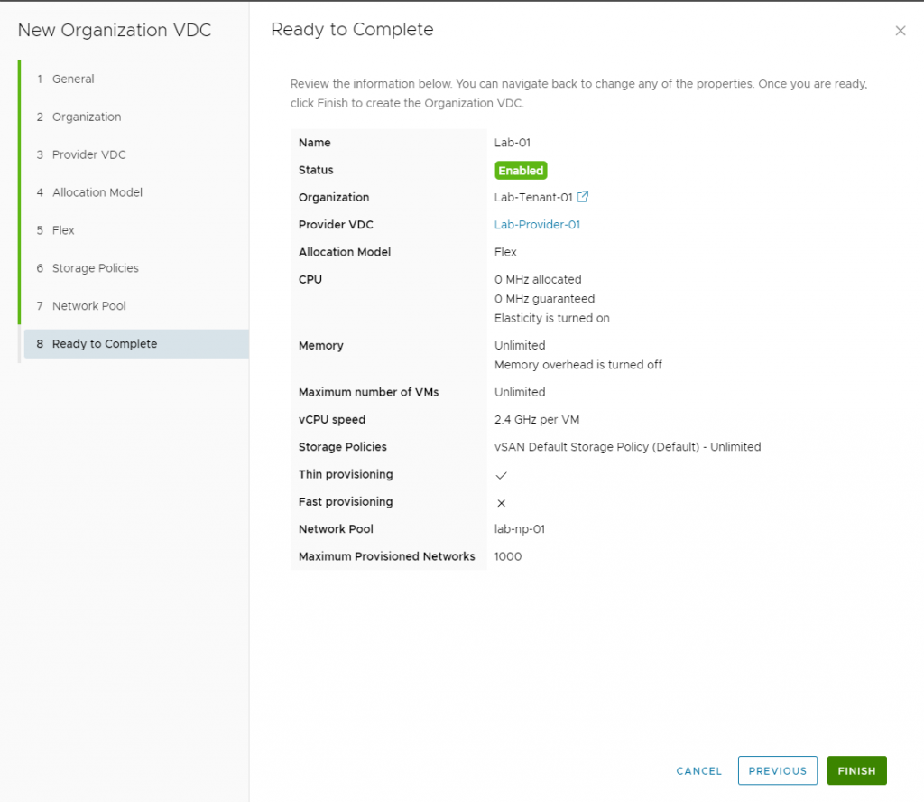Click the Organization row label

[x=334, y=198]
